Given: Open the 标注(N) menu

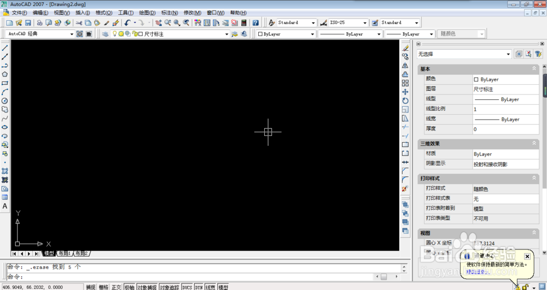Looking at the screenshot, I should click(170, 13).
